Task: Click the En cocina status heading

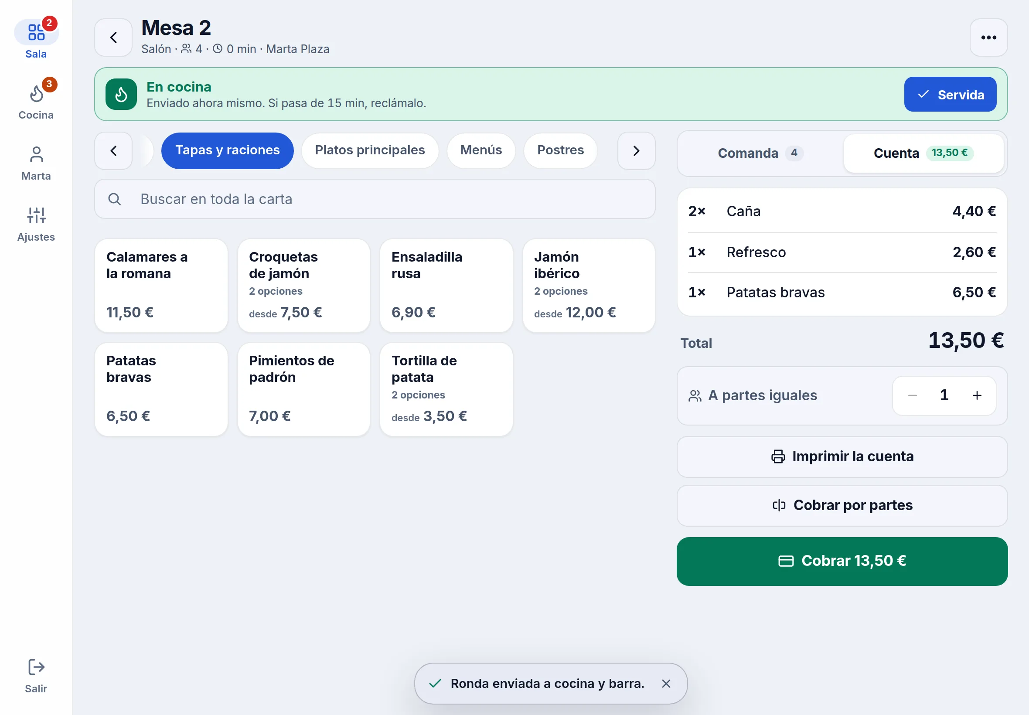Action: [179, 87]
